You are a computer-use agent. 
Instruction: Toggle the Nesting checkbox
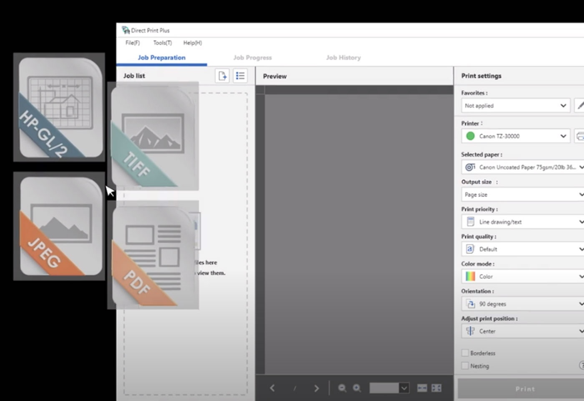click(465, 366)
